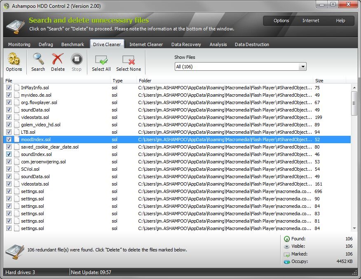Click the hard drive broom icon in header
The width and height of the screenshot is (361, 279).
15,27
